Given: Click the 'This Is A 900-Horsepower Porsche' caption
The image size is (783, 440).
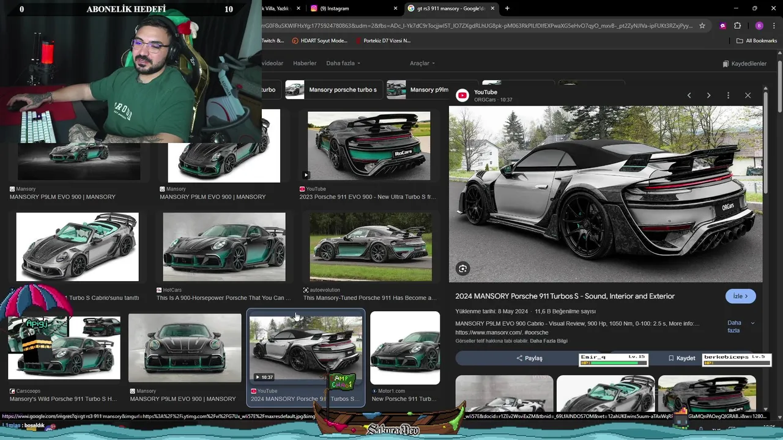Looking at the screenshot, I should [x=224, y=298].
